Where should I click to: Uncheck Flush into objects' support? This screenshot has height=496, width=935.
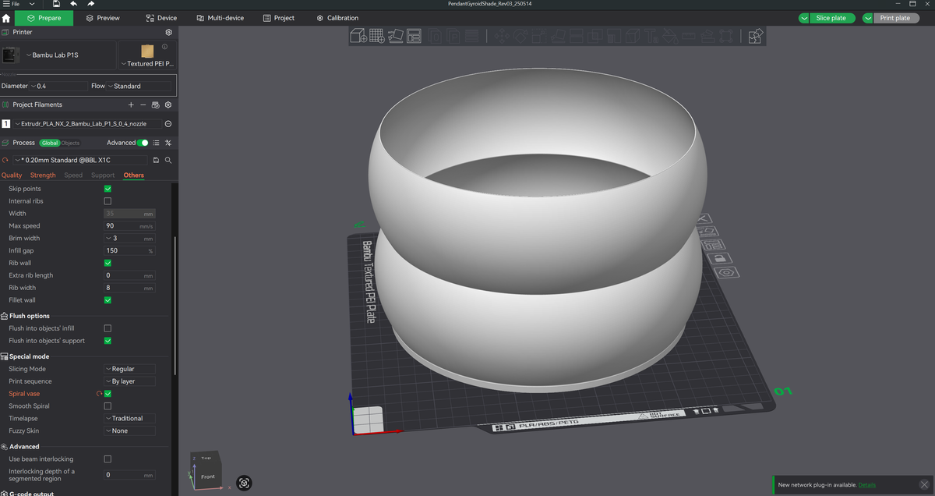point(108,341)
